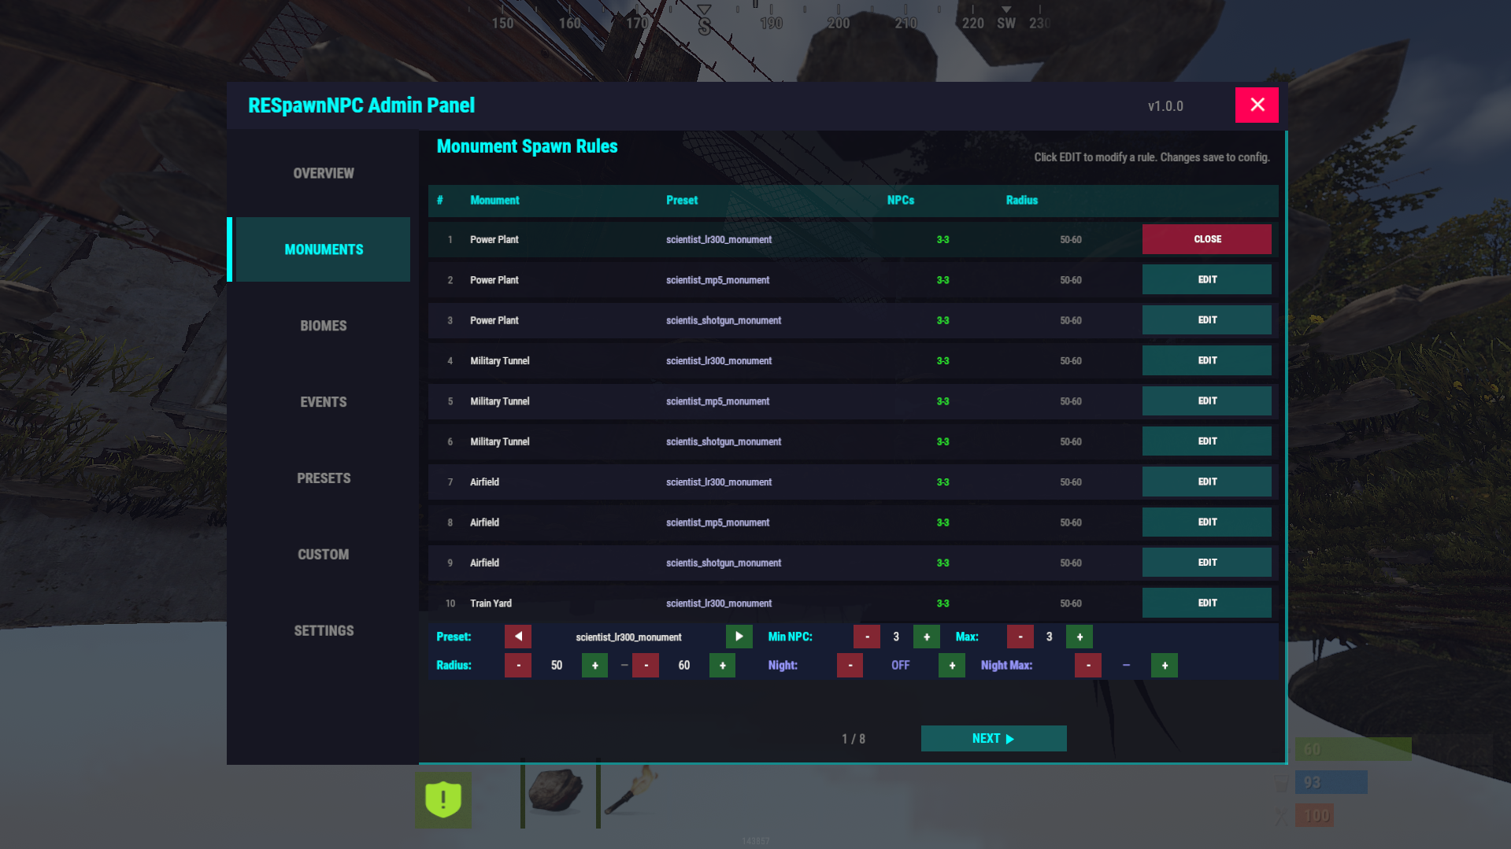Toggle Night setting on with plus

tap(952, 666)
